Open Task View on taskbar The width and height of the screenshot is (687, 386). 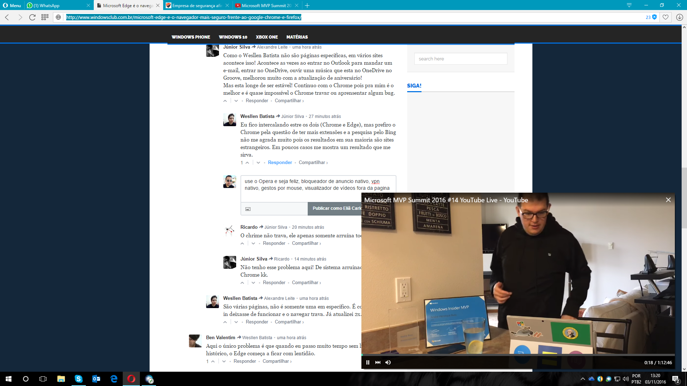[x=43, y=379]
